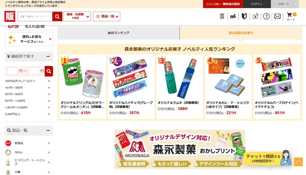This screenshot has height=175, width=306.
Task: Open the Pringles ranking first product thumbnail
Action: (x=83, y=77)
